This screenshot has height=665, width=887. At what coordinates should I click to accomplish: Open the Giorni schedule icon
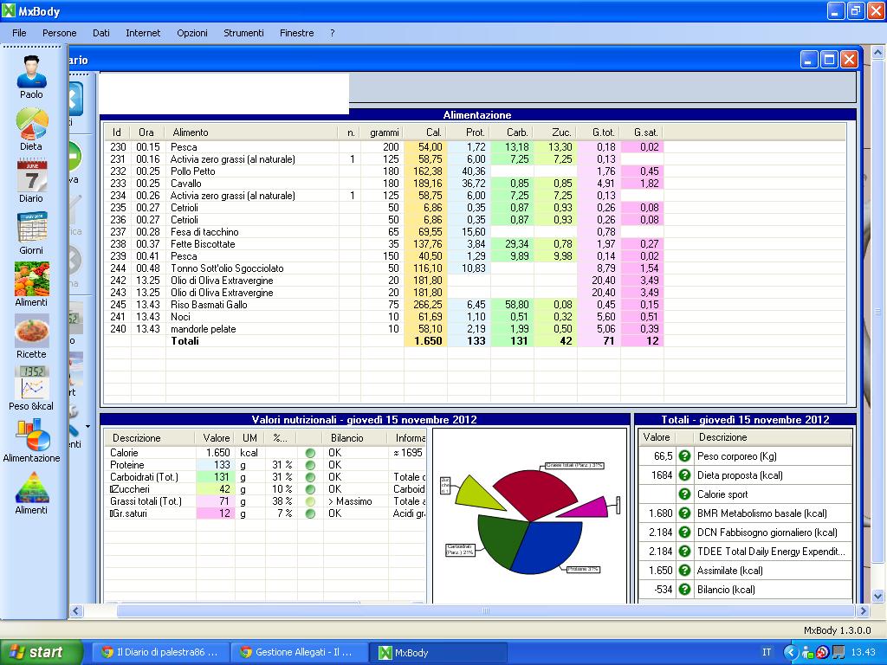pos(32,228)
